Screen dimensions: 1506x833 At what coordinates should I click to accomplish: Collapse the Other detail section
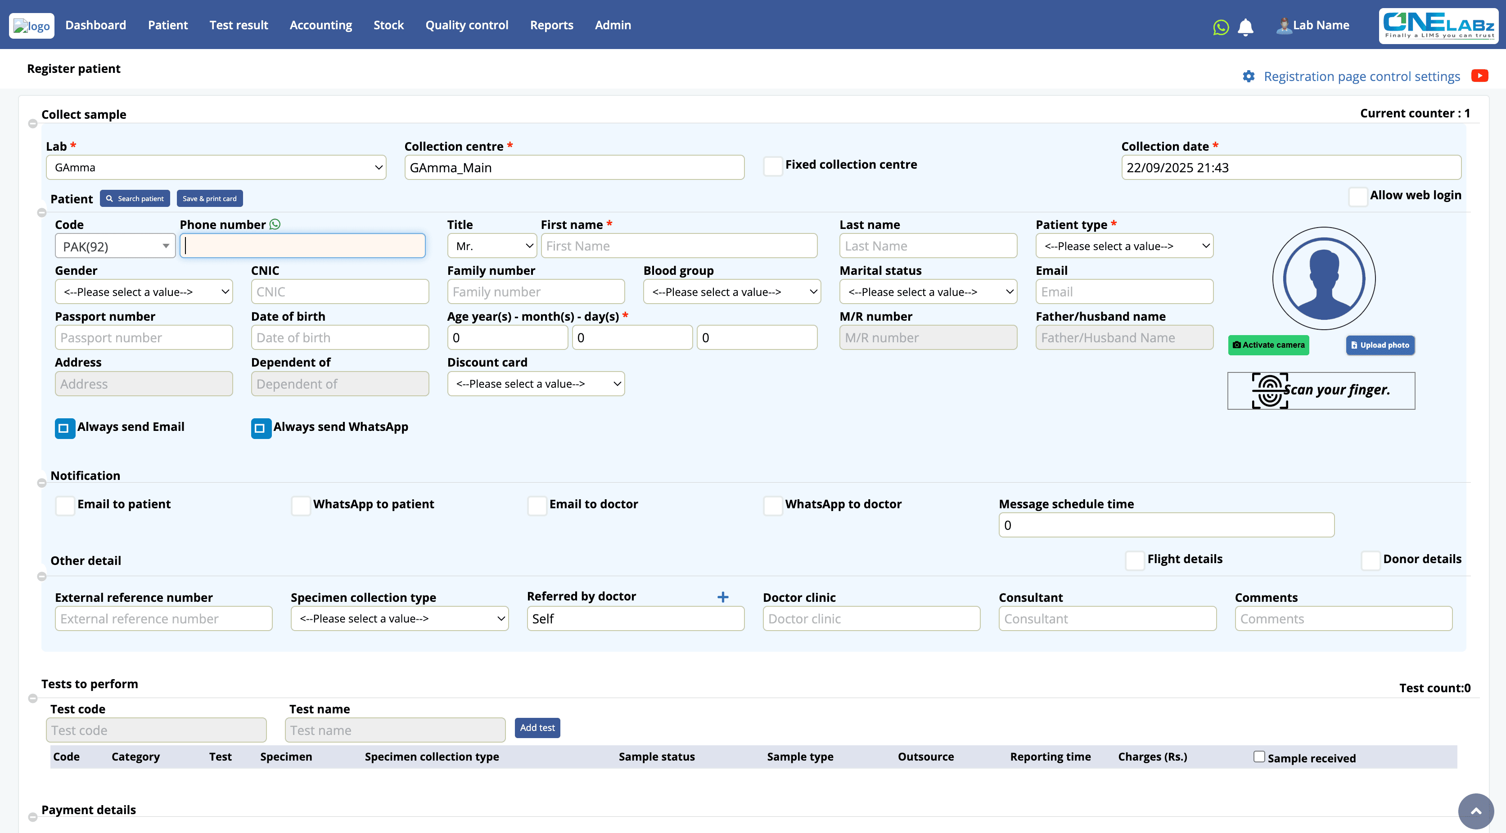pos(41,577)
